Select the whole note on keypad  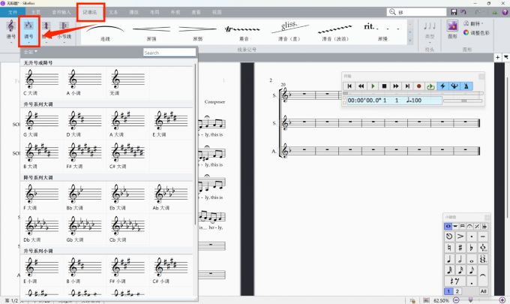pyautogui.click(x=472, y=259)
